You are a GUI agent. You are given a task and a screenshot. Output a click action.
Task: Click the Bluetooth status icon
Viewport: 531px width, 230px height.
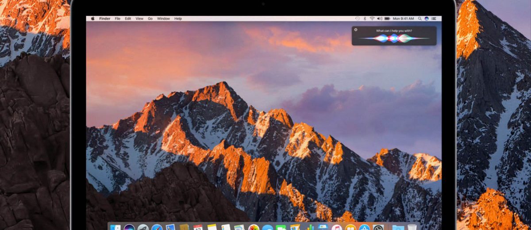click(365, 19)
